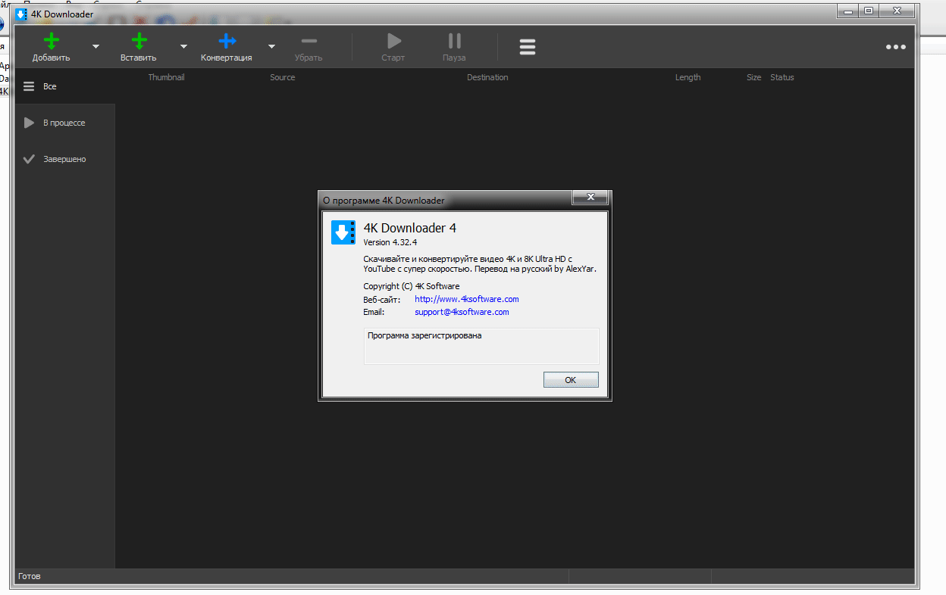The width and height of the screenshot is (946, 595).
Task: Expand the Вставить dropdown arrow
Action: (x=183, y=46)
